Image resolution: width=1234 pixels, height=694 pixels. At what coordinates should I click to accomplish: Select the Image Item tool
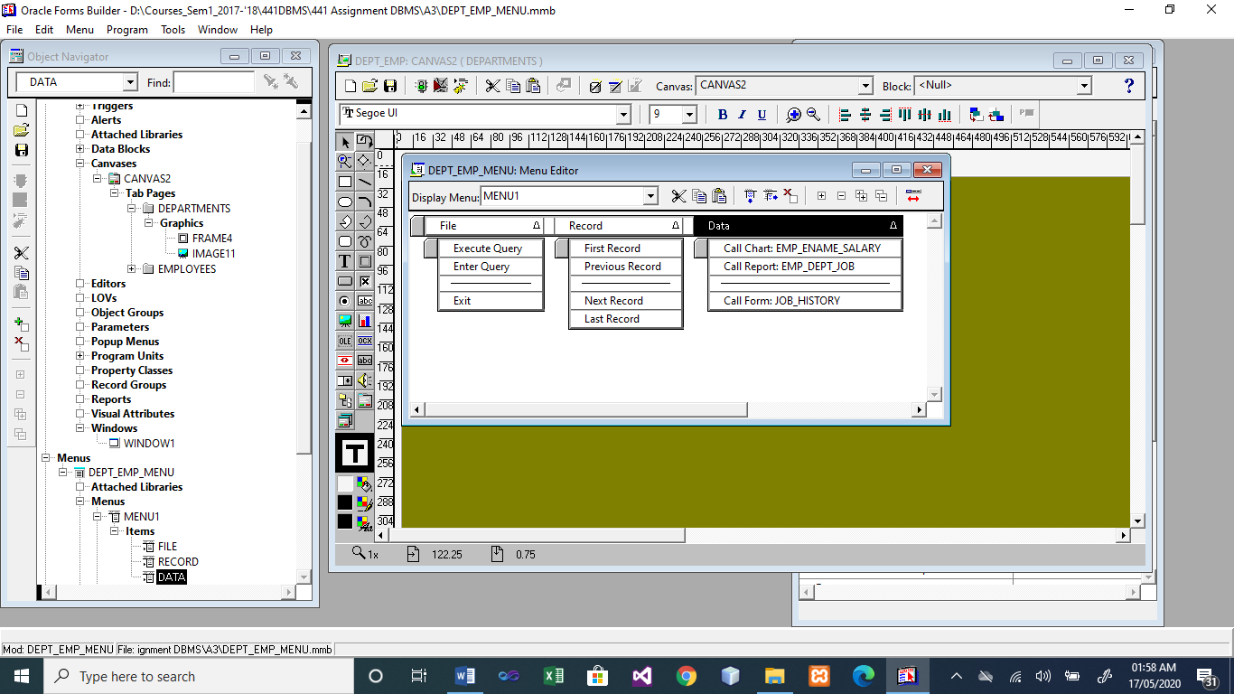click(345, 321)
